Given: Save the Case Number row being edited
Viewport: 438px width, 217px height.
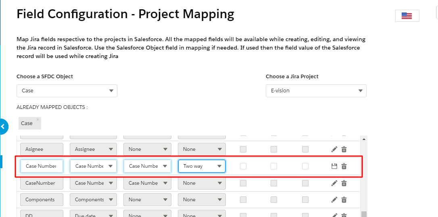Looking at the screenshot, I should pyautogui.click(x=334, y=166).
